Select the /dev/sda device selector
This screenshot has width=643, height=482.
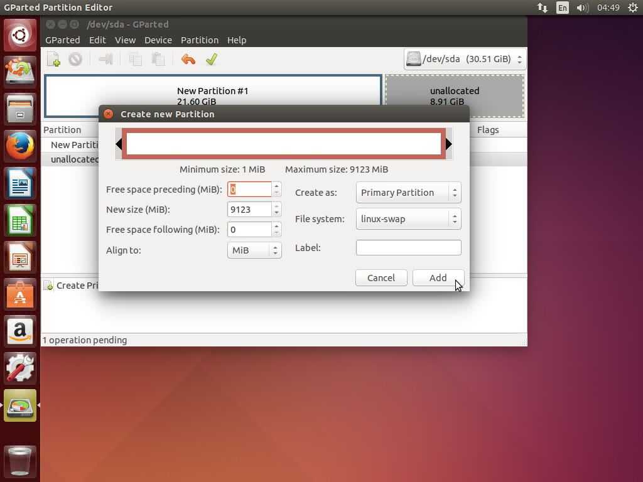[464, 59]
